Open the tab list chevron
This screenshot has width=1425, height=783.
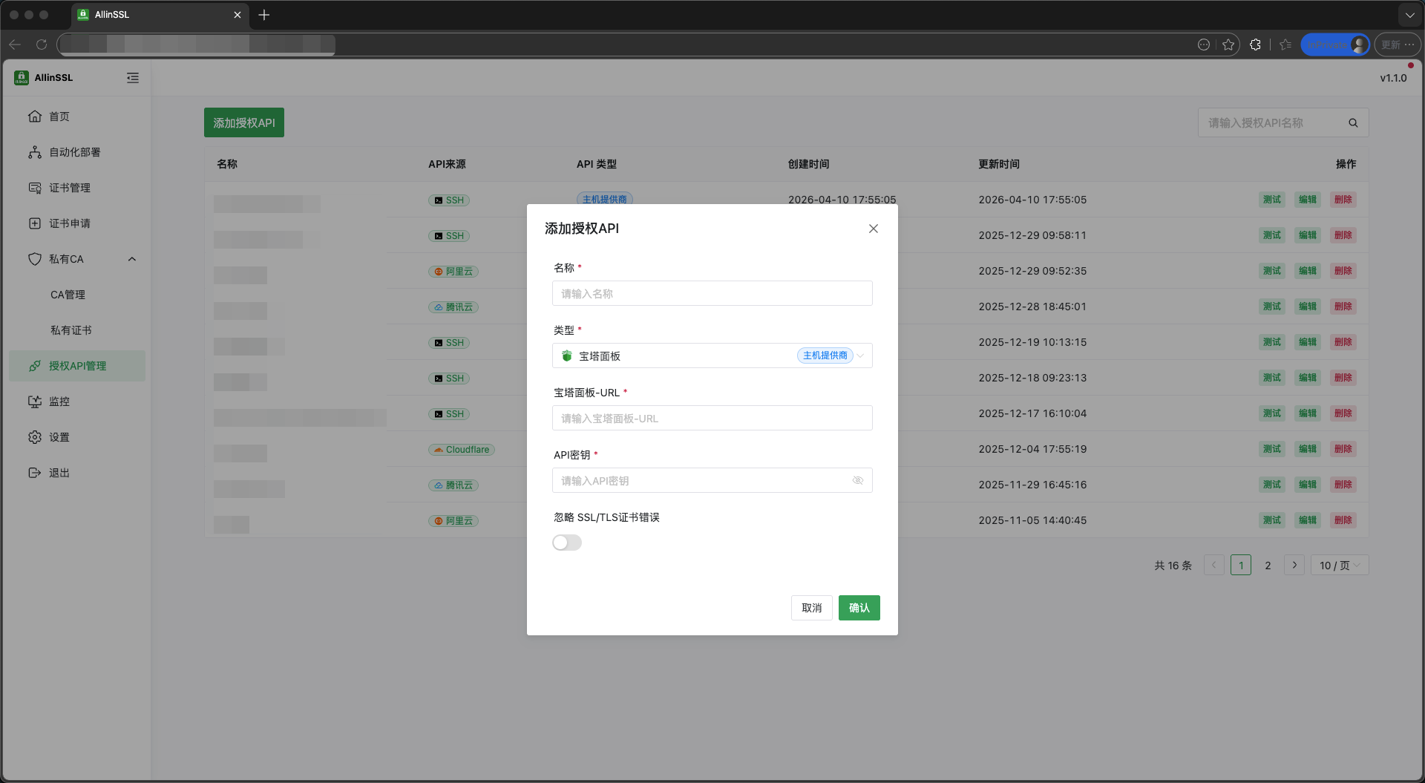coord(1409,15)
